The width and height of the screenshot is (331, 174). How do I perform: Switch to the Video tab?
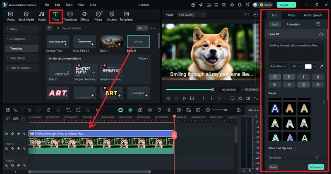pos(292,15)
